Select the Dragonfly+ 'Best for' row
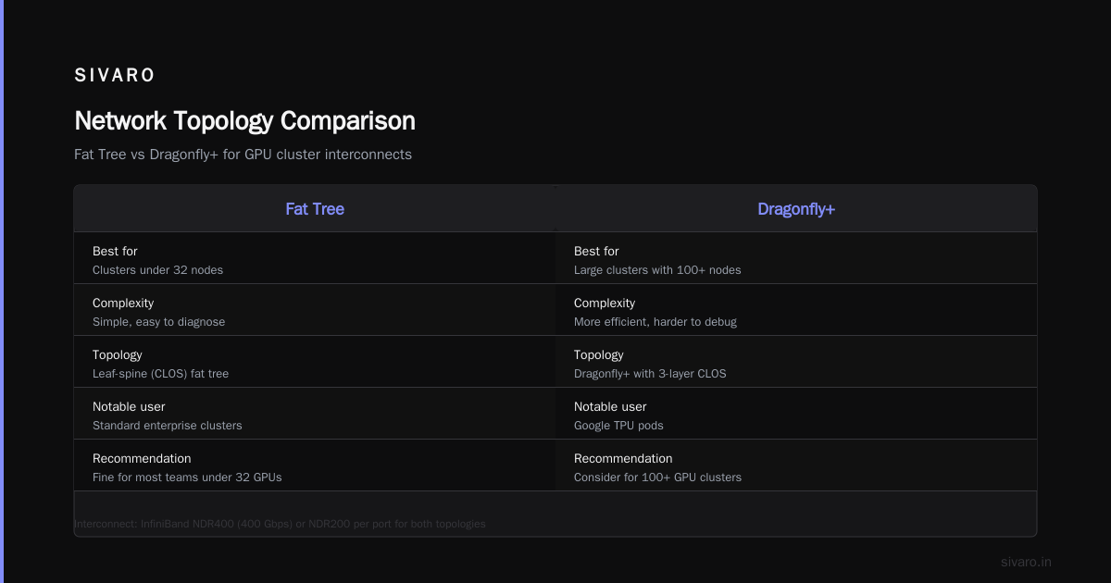1111x583 pixels. [x=796, y=258]
